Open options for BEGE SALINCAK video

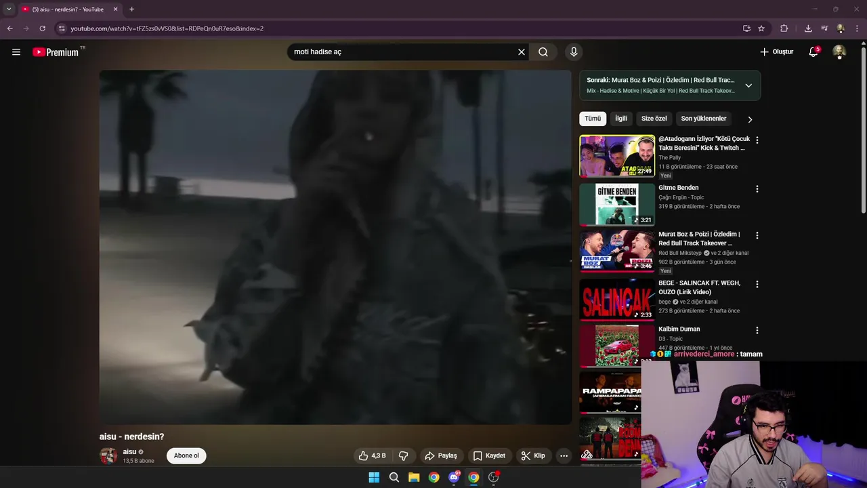pos(757,285)
